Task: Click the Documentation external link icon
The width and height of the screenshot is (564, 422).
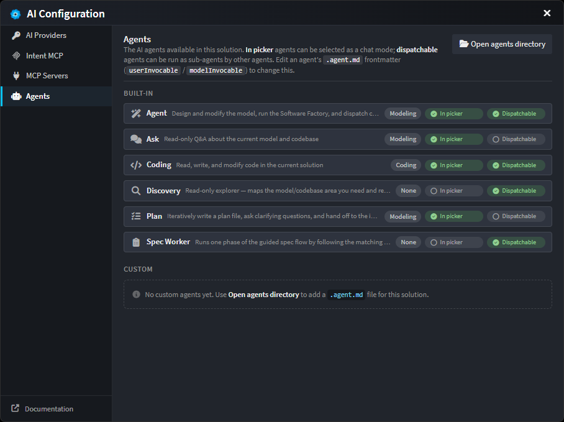Action: (15, 408)
